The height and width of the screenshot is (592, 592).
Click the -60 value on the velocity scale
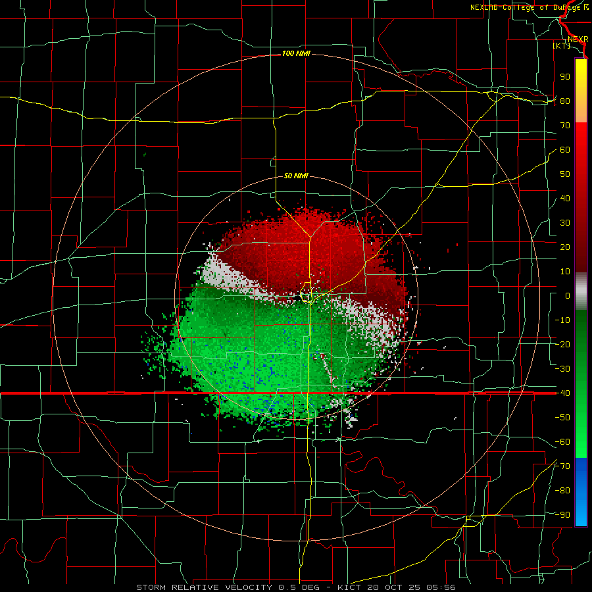562,442
